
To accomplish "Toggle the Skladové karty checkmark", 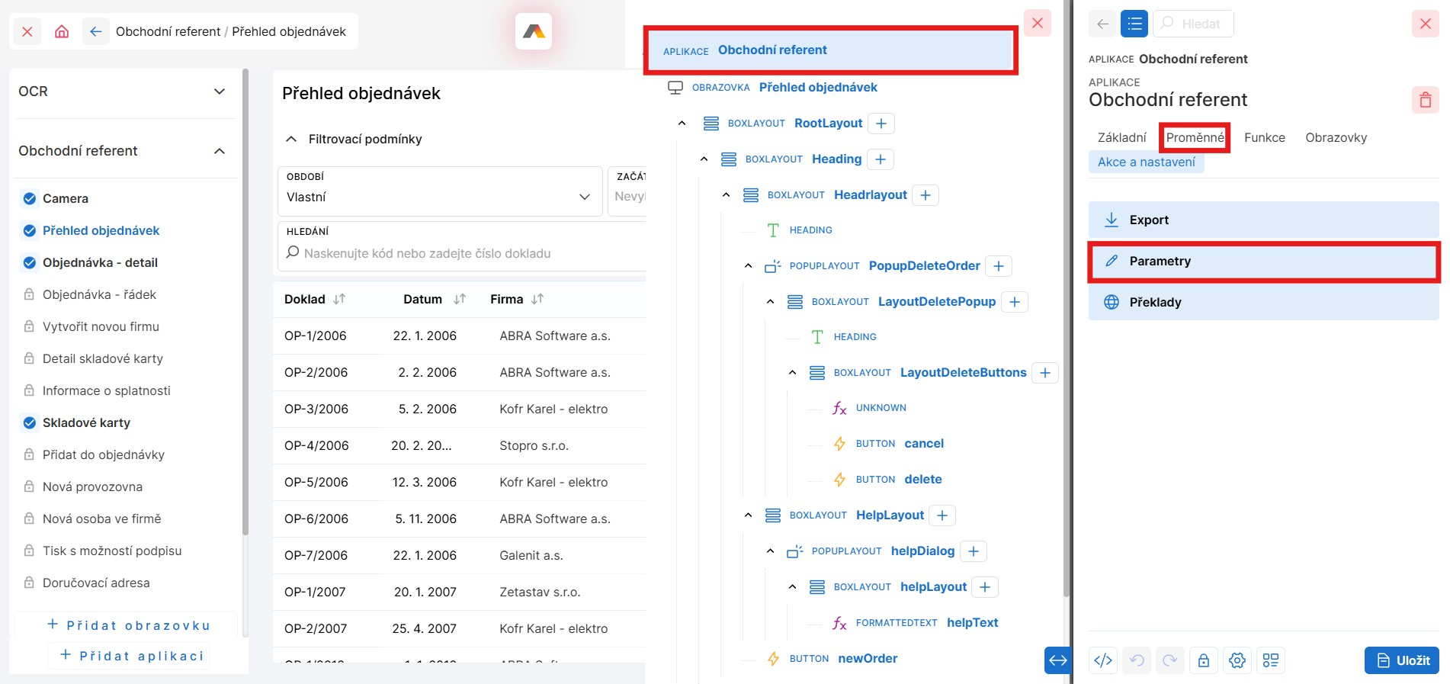I will [x=30, y=423].
